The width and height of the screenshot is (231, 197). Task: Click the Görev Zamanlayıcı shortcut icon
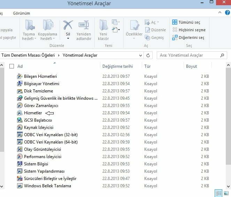pyautogui.click(x=20, y=106)
